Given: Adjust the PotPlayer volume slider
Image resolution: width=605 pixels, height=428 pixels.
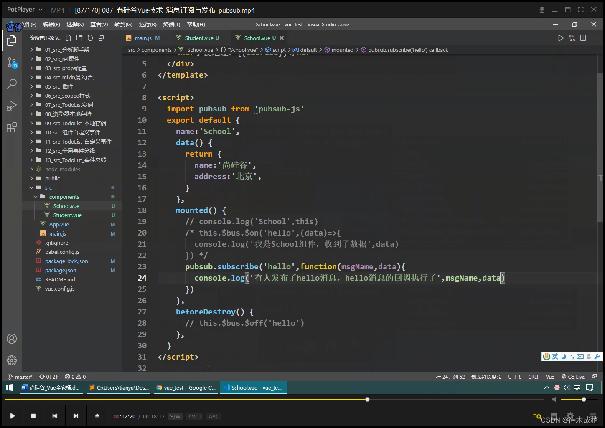Looking at the screenshot, I should 579,400.
